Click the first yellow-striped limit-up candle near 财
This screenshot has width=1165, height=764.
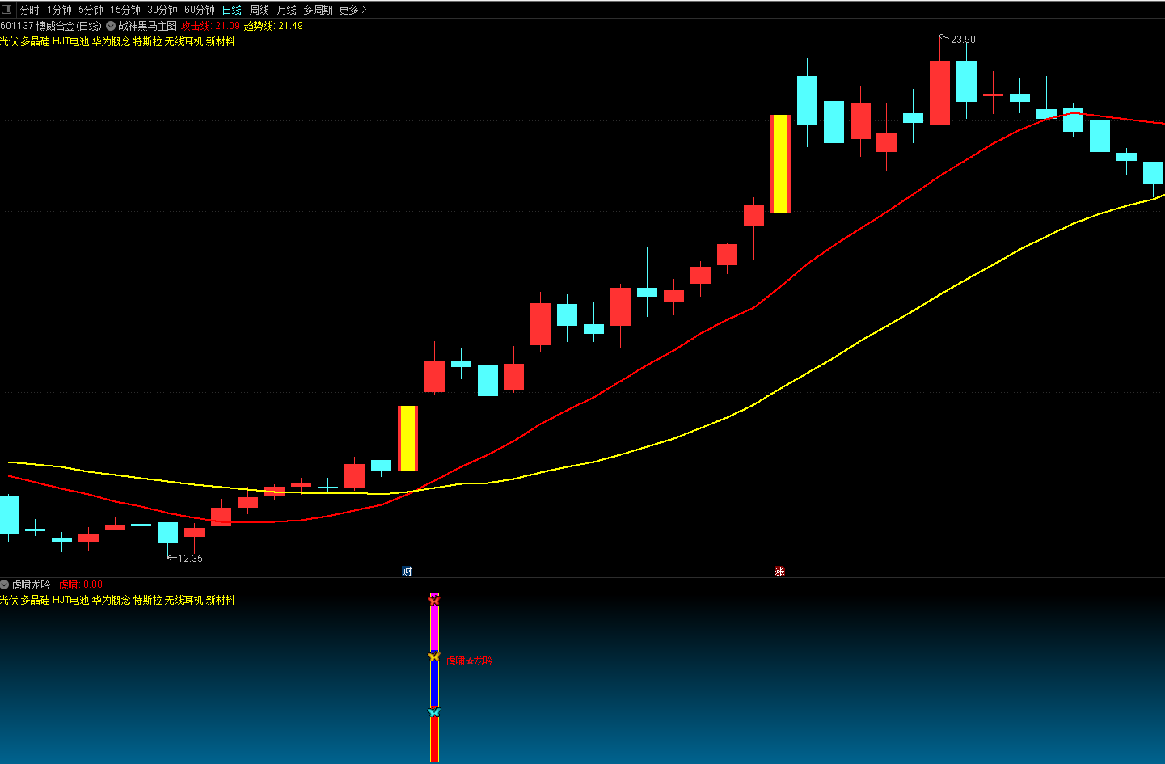(x=407, y=438)
